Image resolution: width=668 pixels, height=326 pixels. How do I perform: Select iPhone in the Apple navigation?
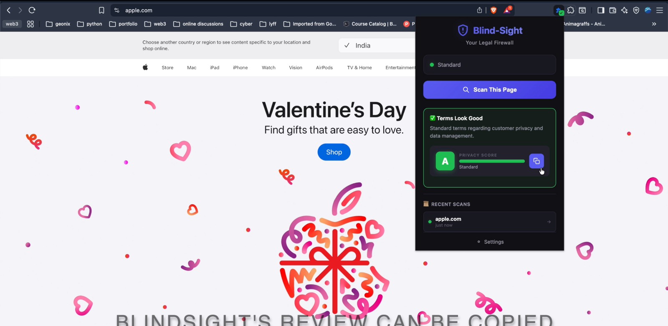[x=240, y=68]
